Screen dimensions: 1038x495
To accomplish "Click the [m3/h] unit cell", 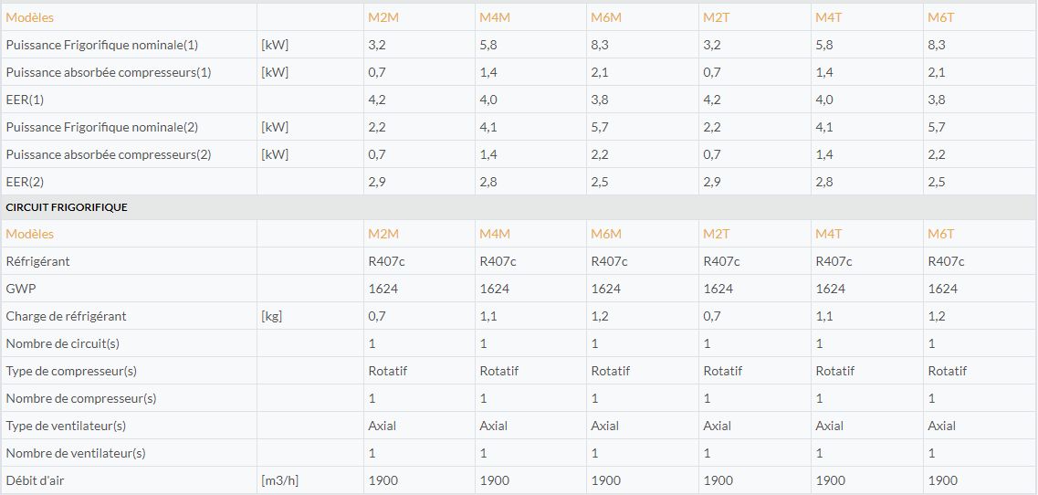I will tap(281, 480).
